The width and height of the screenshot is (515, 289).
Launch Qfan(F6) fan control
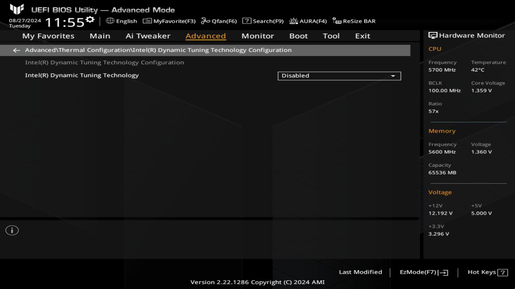[x=219, y=21]
